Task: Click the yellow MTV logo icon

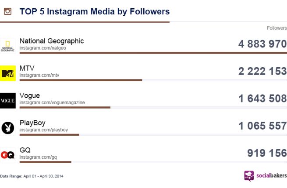Action: click(x=7, y=73)
